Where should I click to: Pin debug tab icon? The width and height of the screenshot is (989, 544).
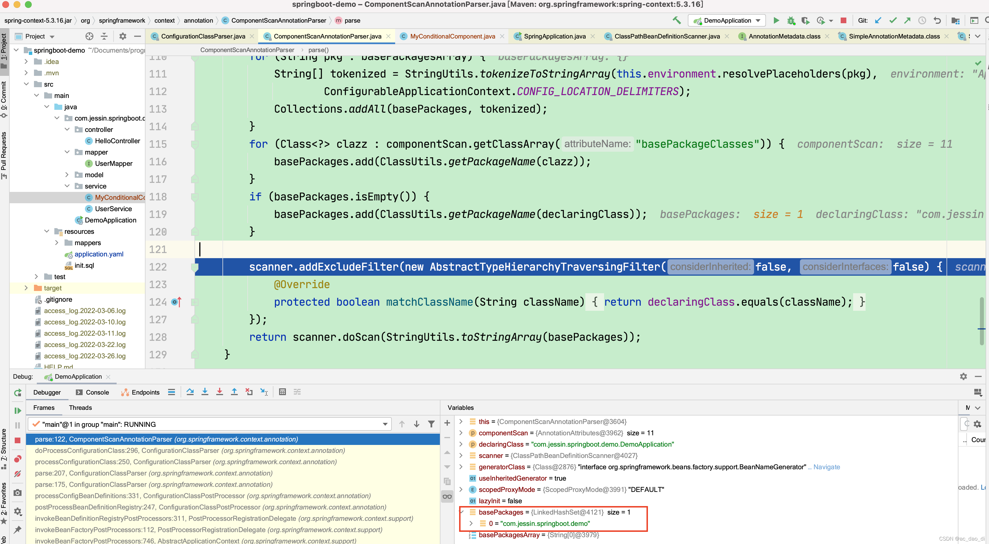coord(18,529)
